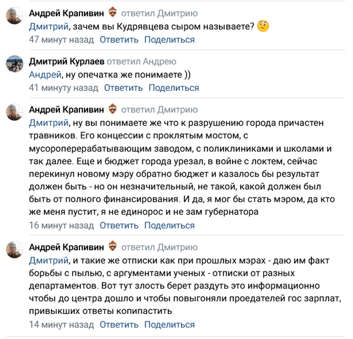
Task: Reply to the comment posted 14 minutes ago
Action: (x=119, y=325)
